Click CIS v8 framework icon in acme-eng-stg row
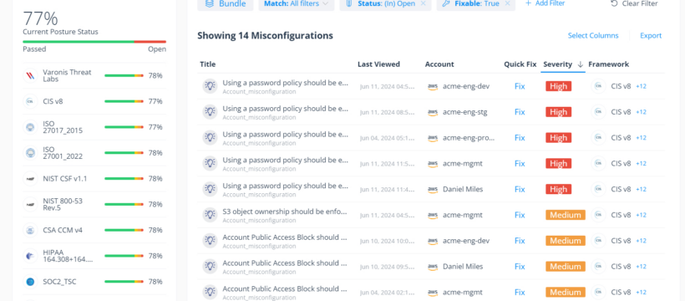 [x=598, y=112]
